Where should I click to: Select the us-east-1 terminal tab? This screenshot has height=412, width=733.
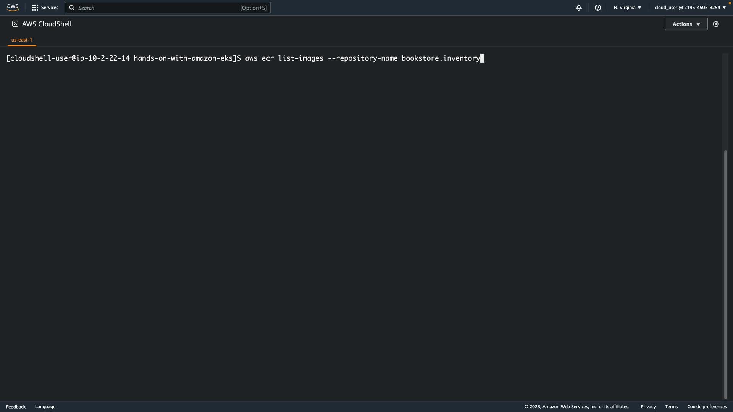[x=22, y=40]
